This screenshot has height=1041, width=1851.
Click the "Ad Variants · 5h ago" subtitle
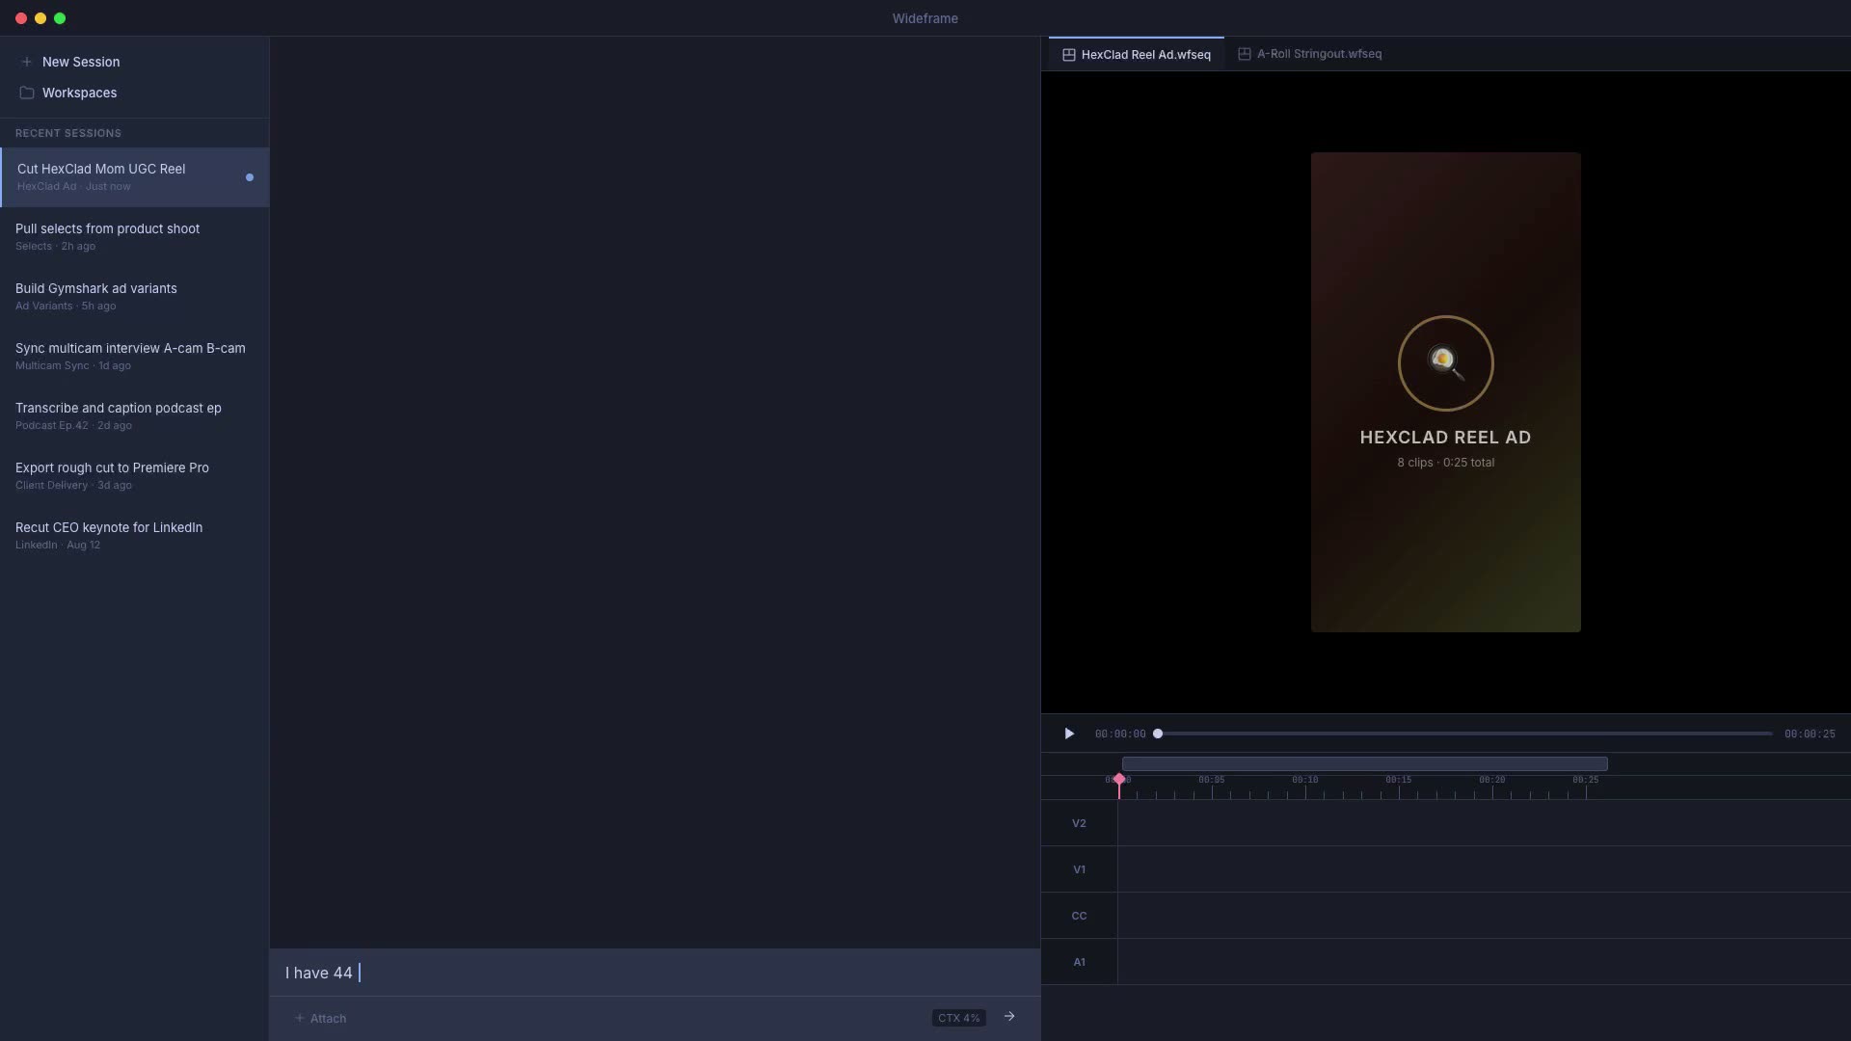click(66, 307)
